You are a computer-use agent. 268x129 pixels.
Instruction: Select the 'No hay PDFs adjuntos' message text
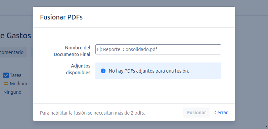pos(149,71)
